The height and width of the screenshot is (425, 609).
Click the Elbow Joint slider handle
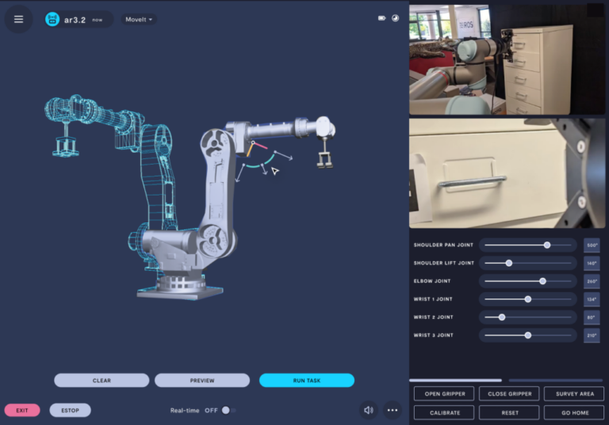tap(542, 281)
